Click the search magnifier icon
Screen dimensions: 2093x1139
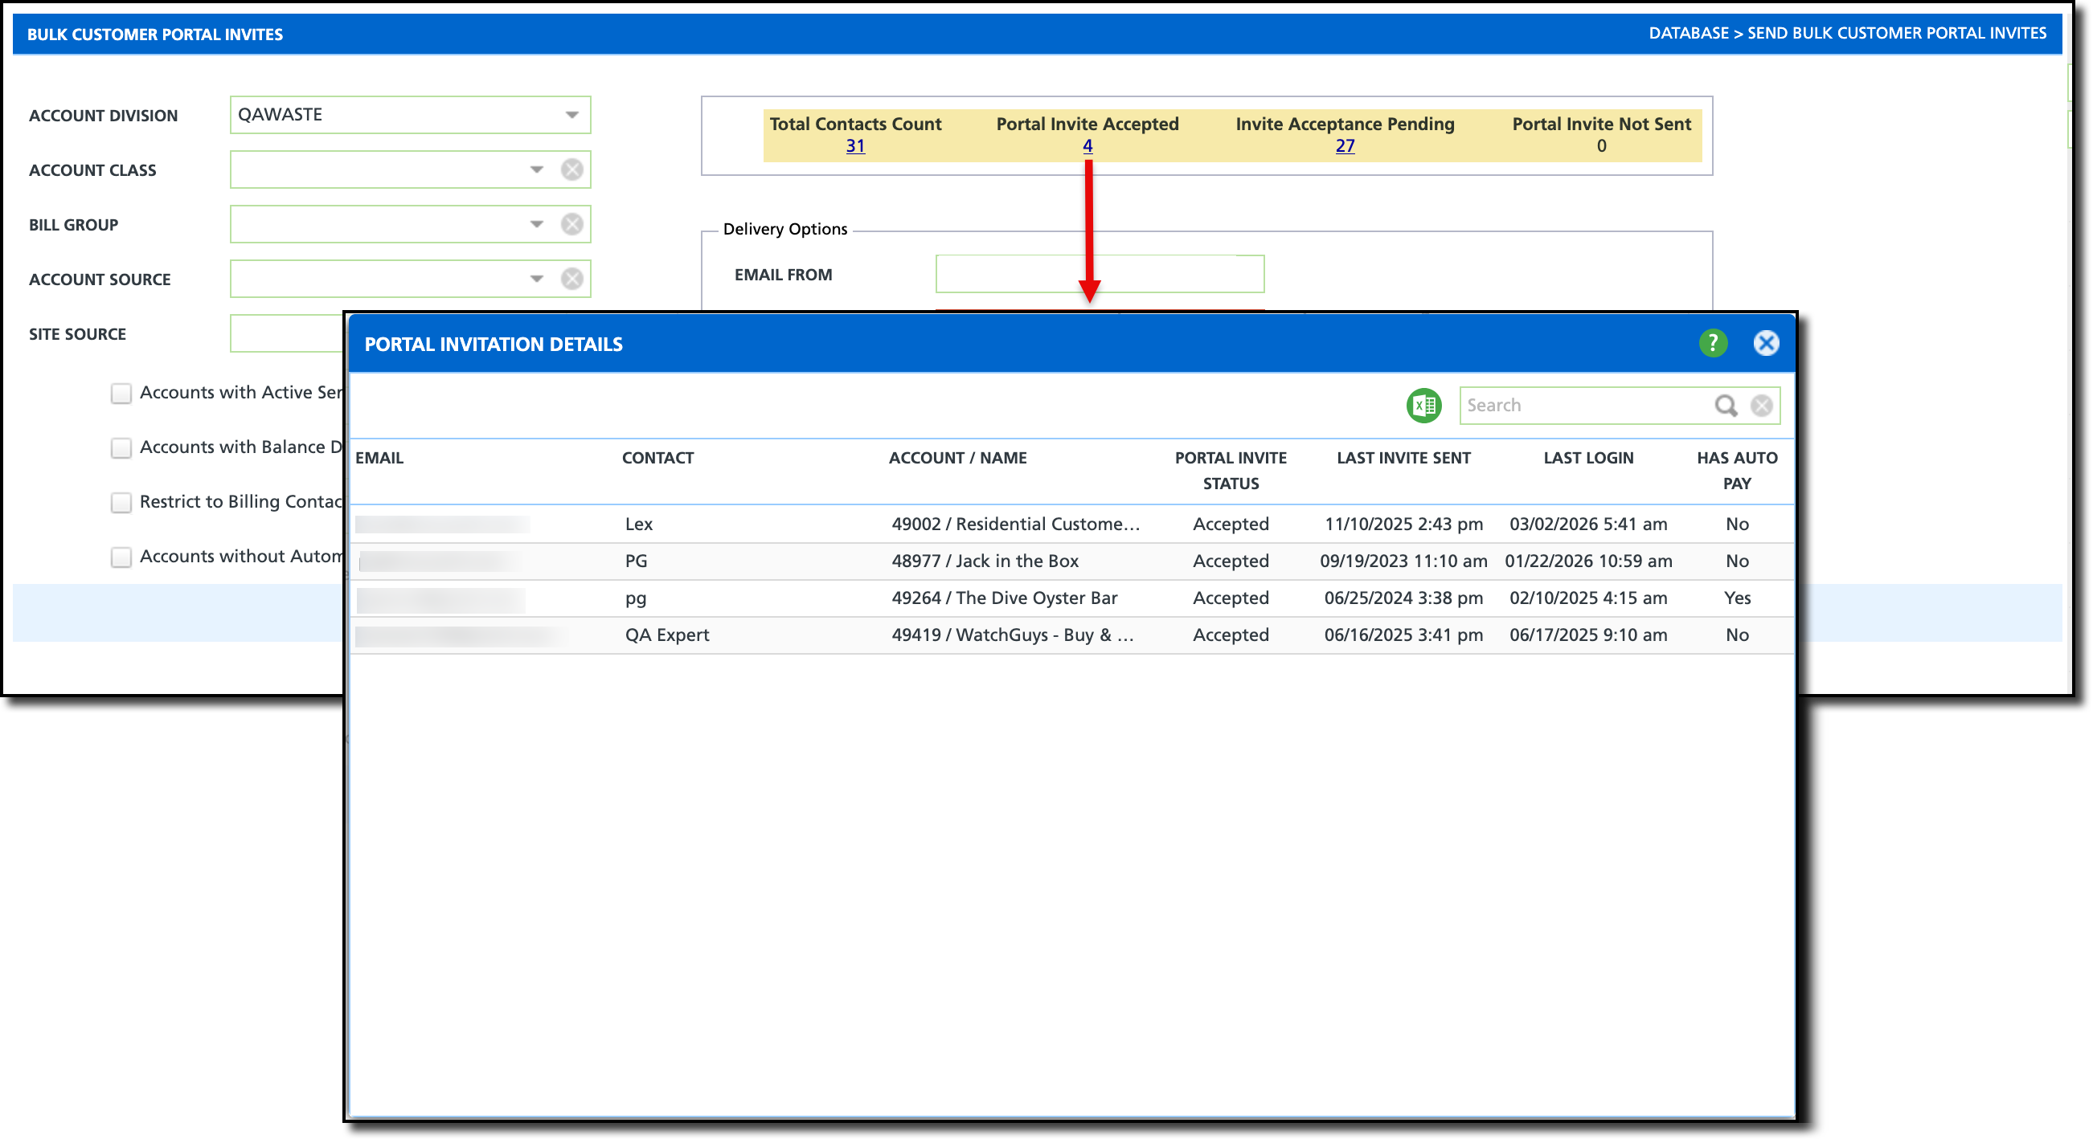tap(1725, 405)
